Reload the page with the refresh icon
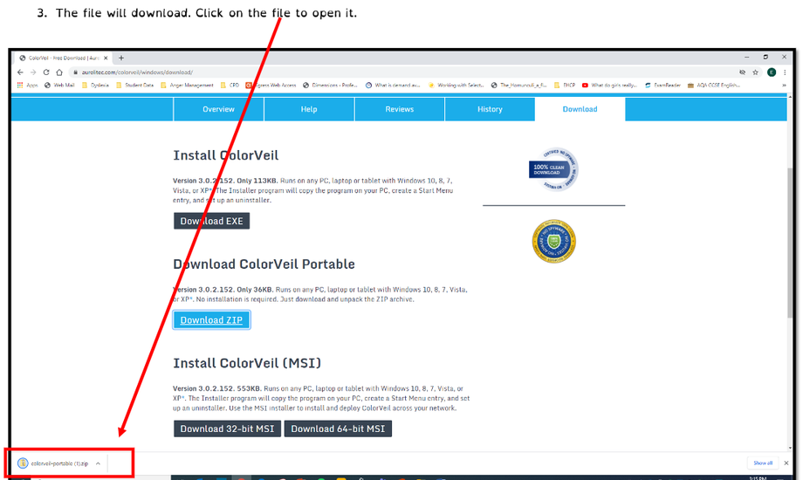 46,72
